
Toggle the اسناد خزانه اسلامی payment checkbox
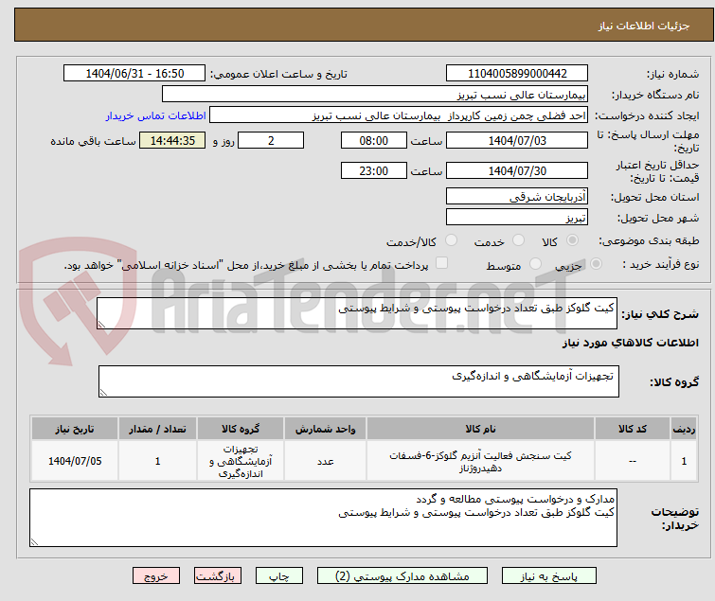pyautogui.click(x=441, y=263)
